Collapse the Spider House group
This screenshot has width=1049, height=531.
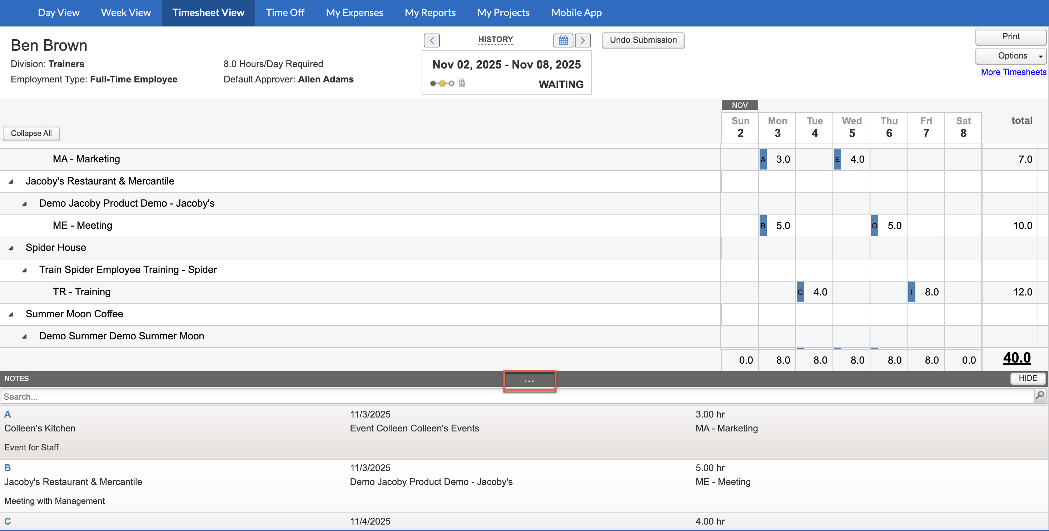11,248
